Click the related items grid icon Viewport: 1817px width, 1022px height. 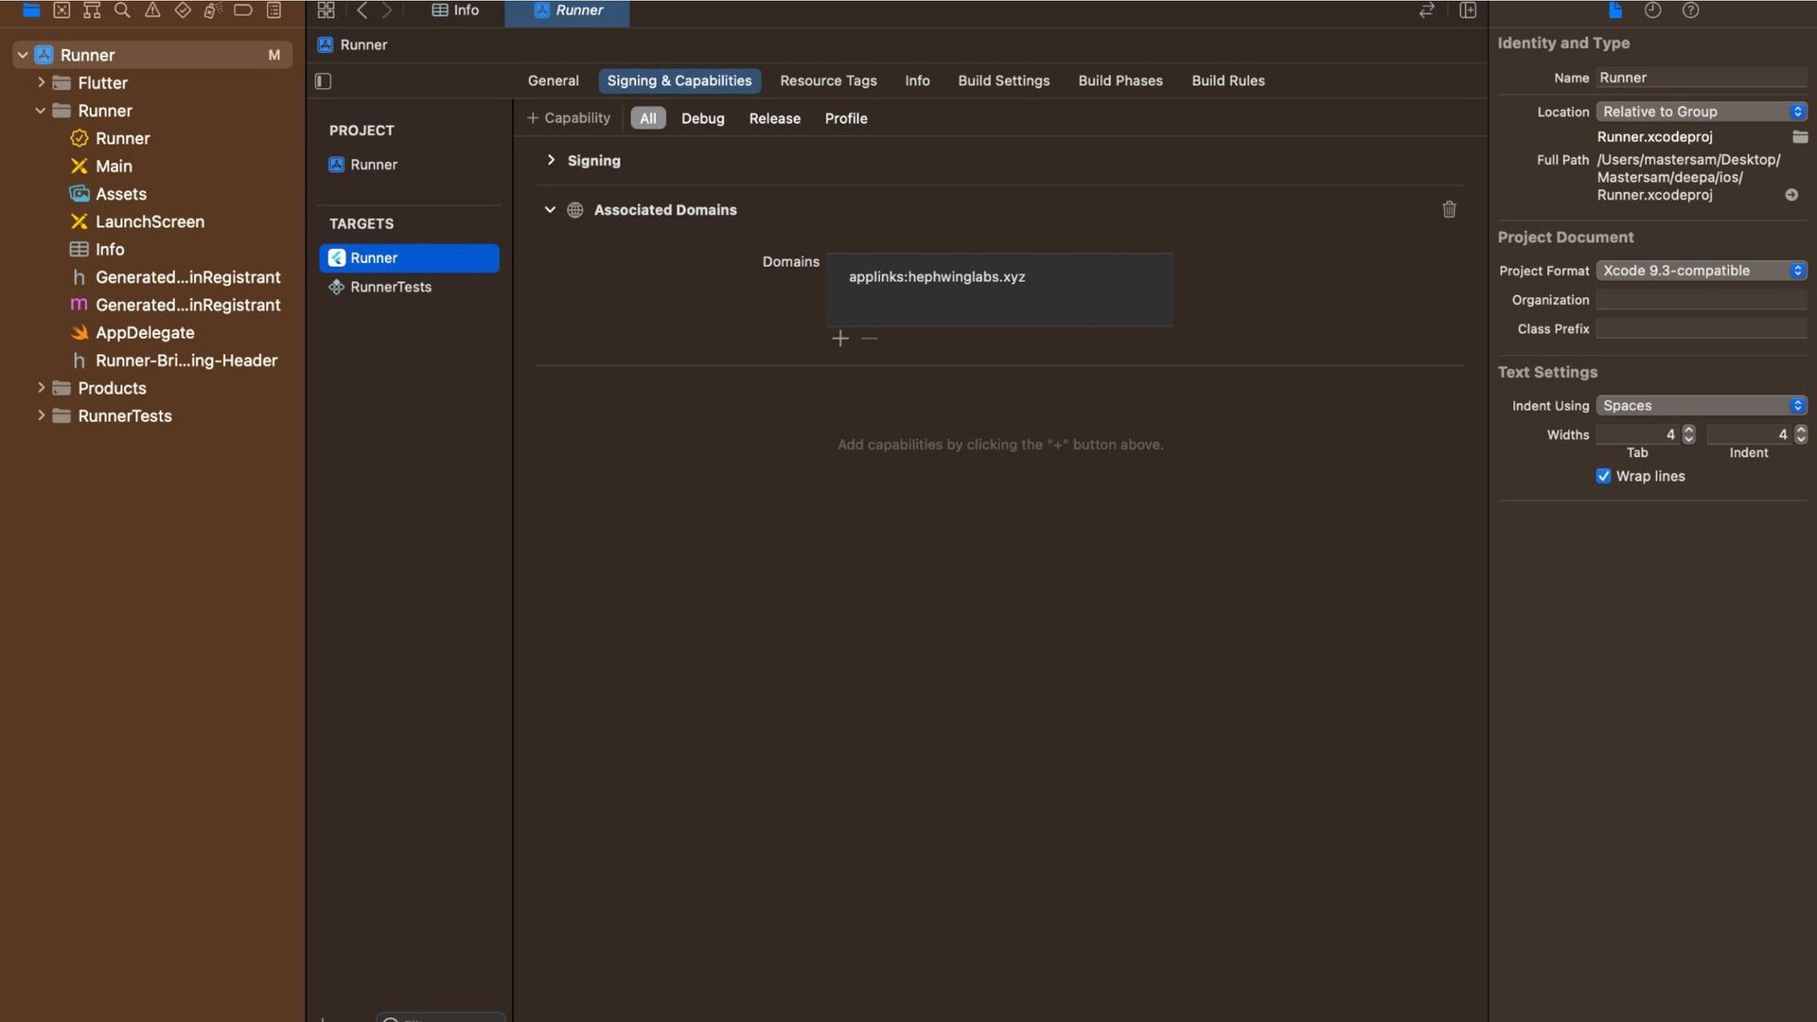(x=326, y=10)
